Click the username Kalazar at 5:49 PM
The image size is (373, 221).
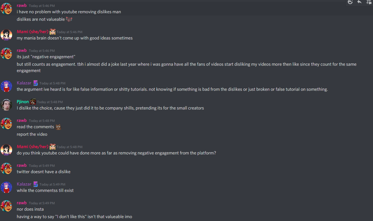(24, 184)
